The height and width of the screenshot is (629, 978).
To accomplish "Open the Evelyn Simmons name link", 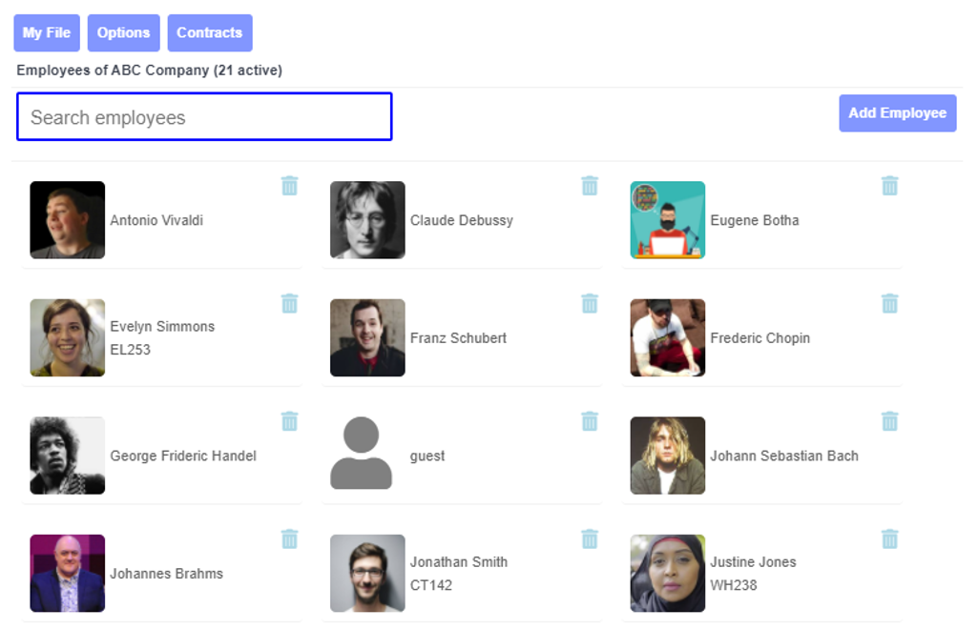I will coord(162,326).
